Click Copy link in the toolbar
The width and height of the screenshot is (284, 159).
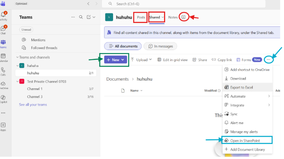tap(222, 60)
